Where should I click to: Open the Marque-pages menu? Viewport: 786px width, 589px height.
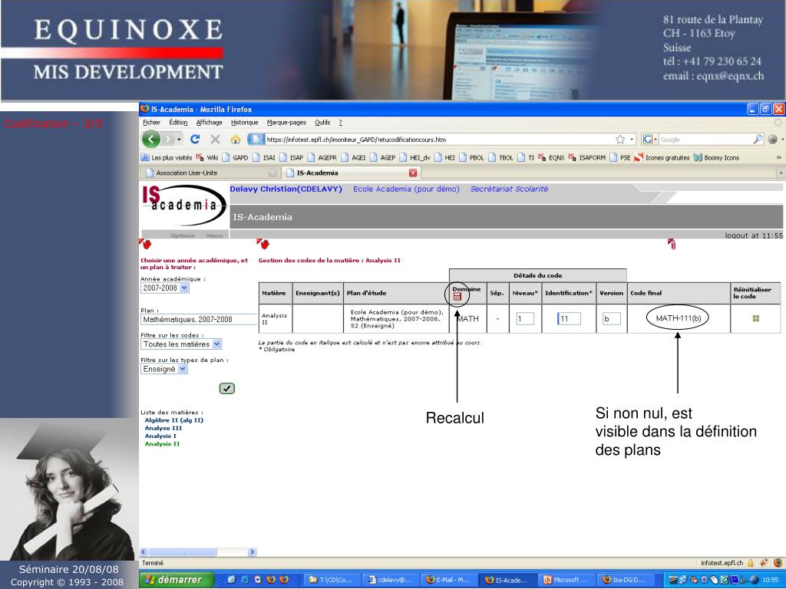(x=286, y=122)
